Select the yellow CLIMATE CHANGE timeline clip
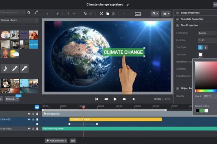The height and width of the screenshot is (144, 217). click(x=115, y=119)
